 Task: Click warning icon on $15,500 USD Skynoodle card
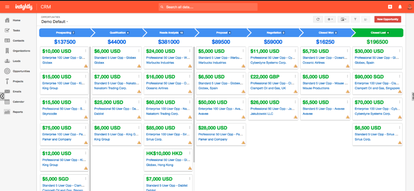86,117
